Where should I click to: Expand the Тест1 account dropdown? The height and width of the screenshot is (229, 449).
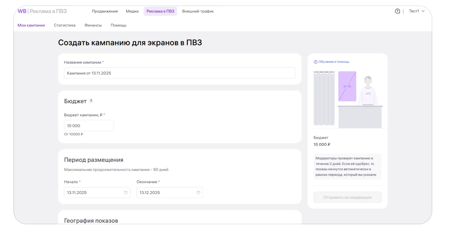click(417, 11)
